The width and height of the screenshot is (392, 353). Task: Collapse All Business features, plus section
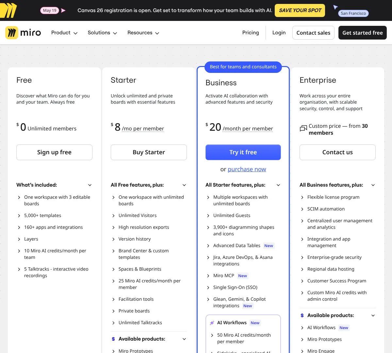pyautogui.click(x=337, y=185)
